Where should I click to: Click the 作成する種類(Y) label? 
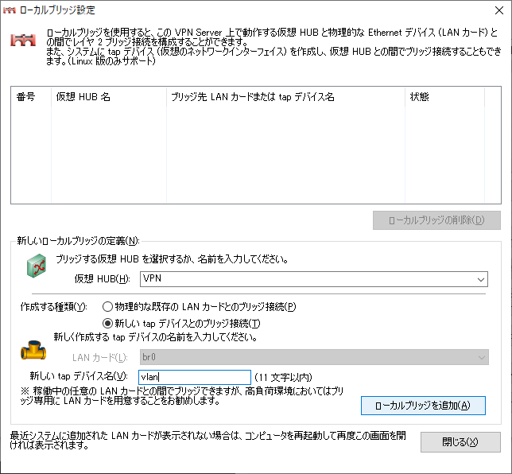pos(53,307)
